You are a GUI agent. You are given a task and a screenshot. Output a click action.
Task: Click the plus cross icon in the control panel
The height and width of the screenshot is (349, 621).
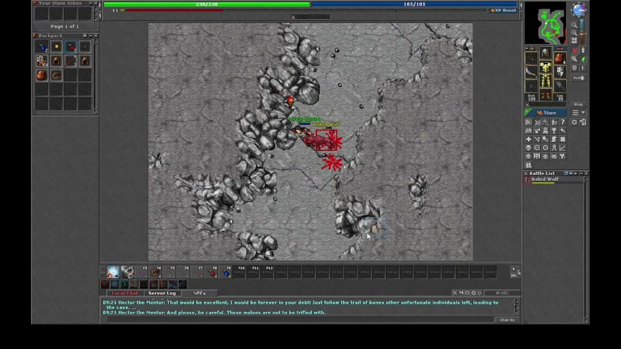click(x=528, y=139)
